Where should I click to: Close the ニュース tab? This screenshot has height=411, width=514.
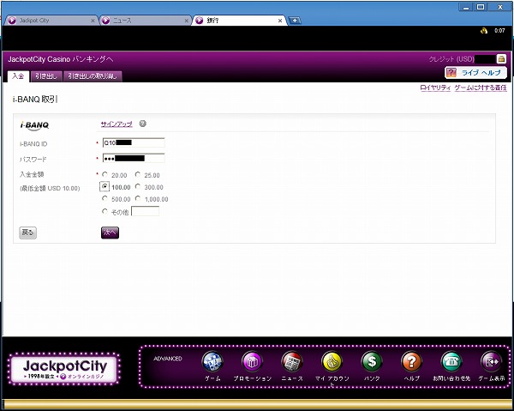point(186,21)
